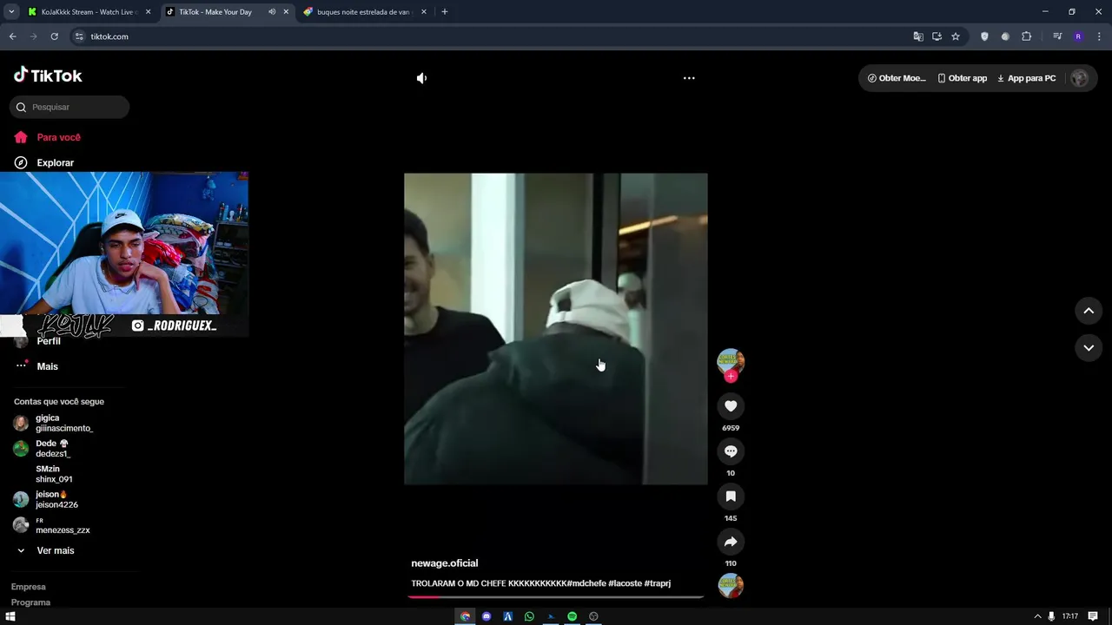The height and width of the screenshot is (625, 1112).
Task: Click the taskbar microphone icon
Action: tap(1051, 616)
